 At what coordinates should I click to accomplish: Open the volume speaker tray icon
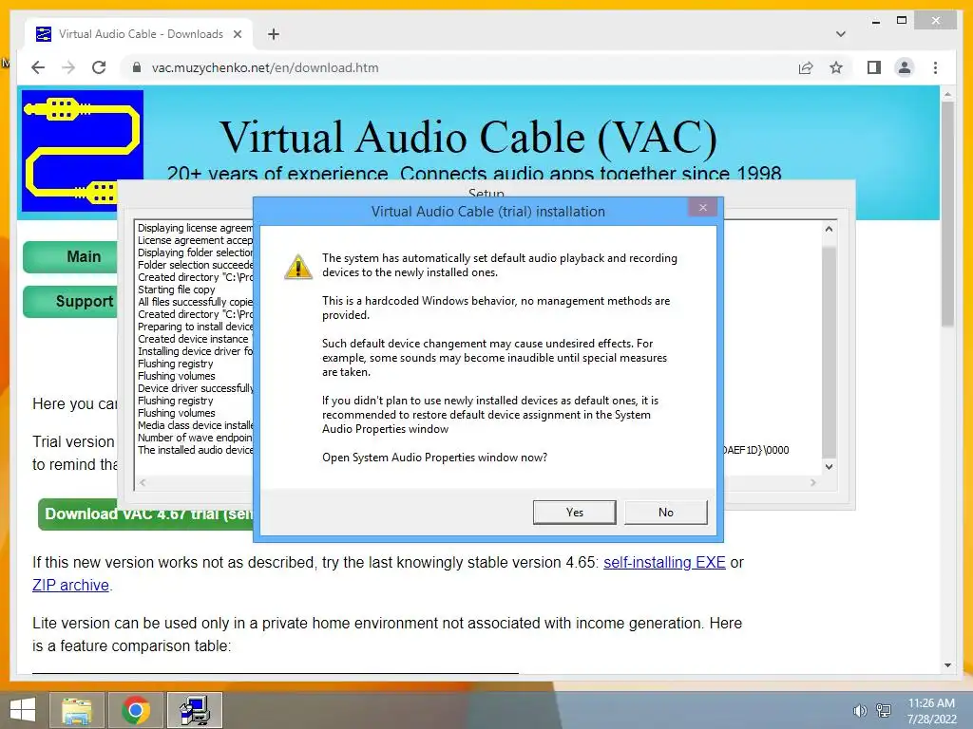coord(859,711)
